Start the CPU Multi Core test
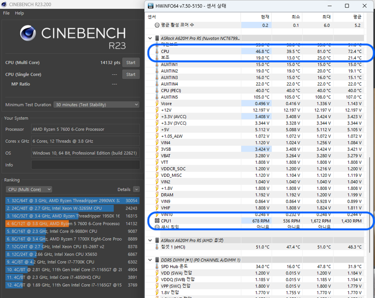Screen dimensions: 375x298 pyautogui.click(x=131, y=63)
